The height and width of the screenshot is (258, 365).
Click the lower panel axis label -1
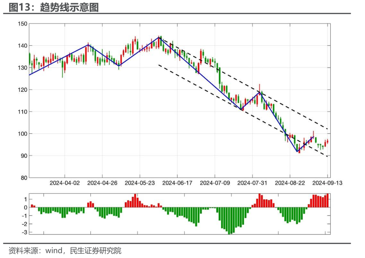pyautogui.click(x=24, y=216)
